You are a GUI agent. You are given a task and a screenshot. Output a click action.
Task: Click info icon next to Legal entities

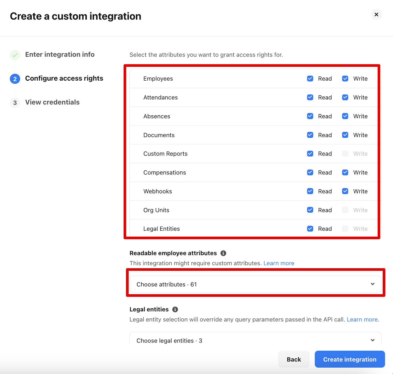[175, 310]
